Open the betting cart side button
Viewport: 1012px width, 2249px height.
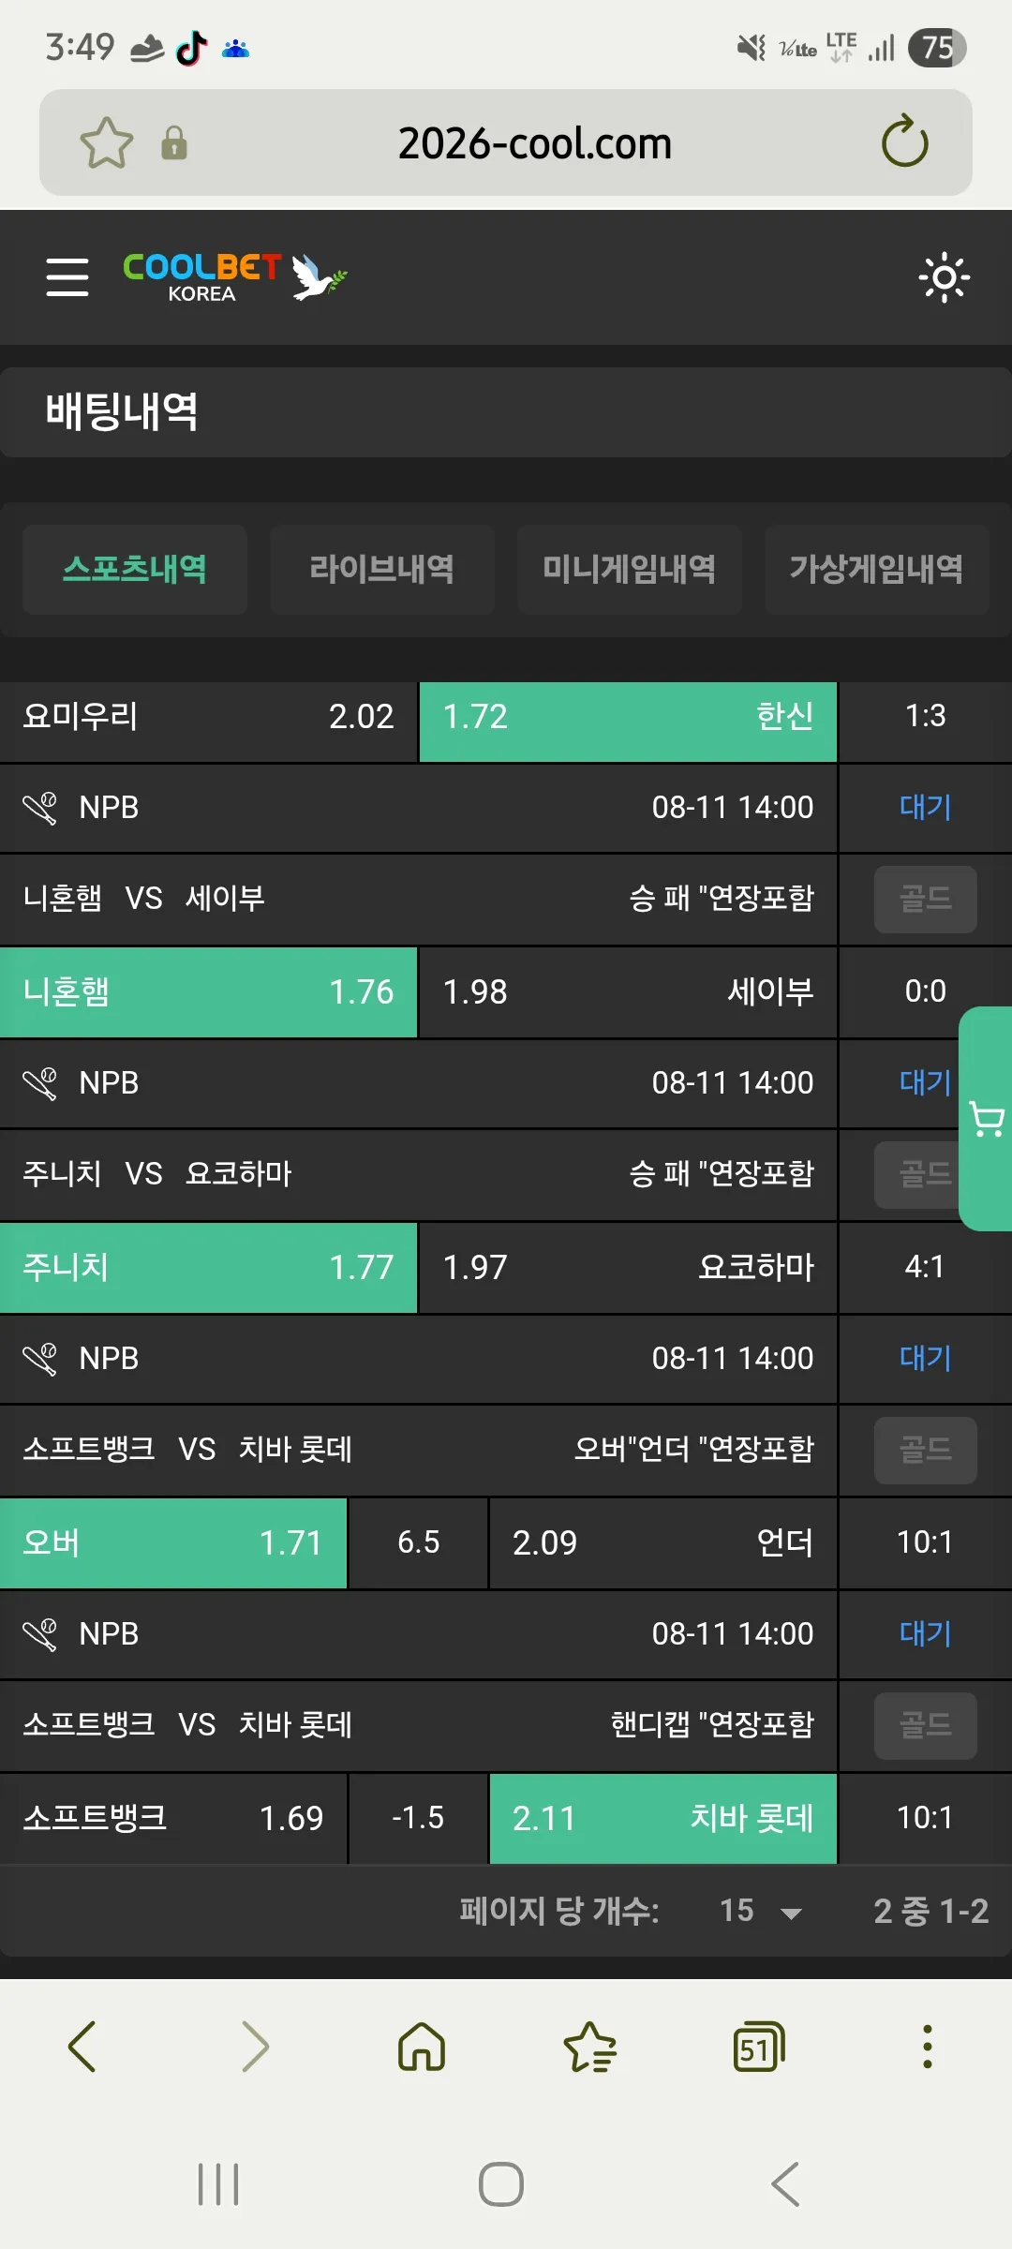[986, 1119]
